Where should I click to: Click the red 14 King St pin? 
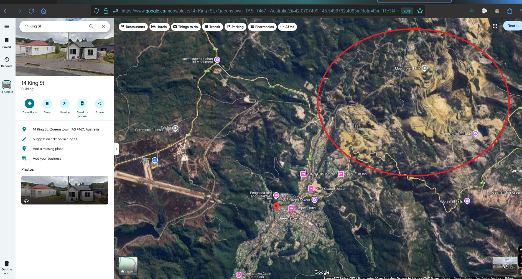click(x=276, y=207)
